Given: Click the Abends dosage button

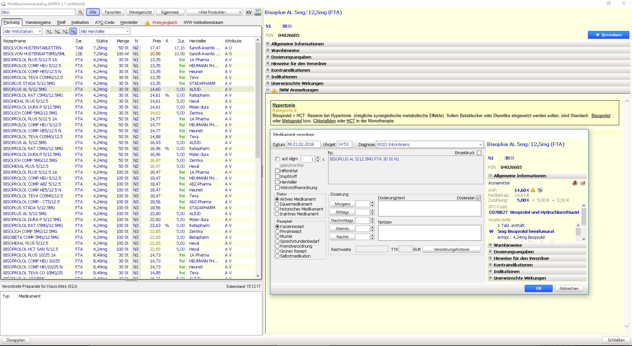Looking at the screenshot, I should coord(342,229).
